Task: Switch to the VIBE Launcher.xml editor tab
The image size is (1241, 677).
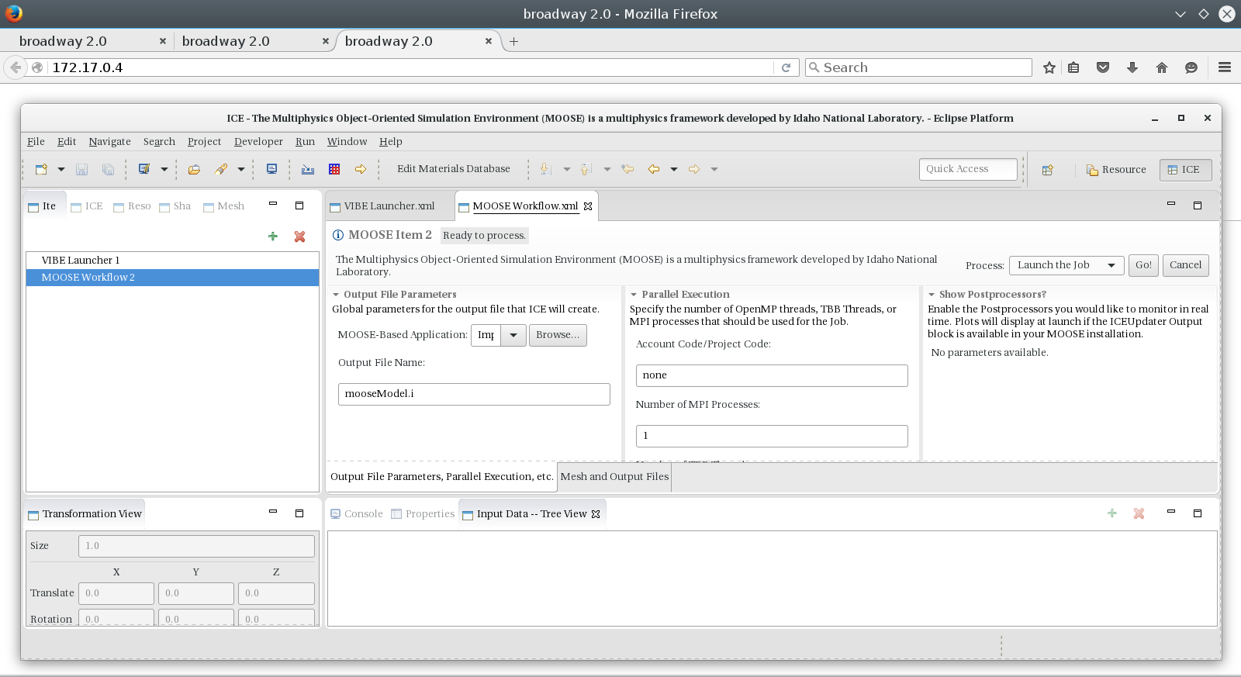Action: tap(382, 206)
